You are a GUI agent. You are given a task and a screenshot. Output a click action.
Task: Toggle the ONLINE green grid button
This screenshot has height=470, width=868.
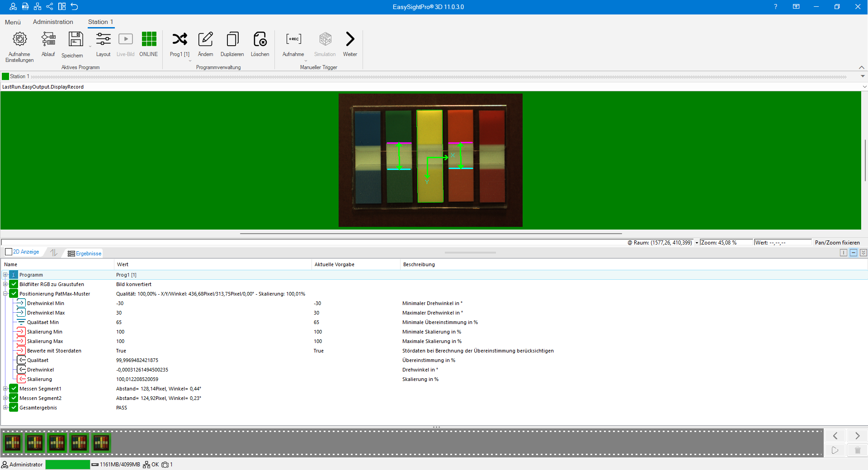(149, 40)
